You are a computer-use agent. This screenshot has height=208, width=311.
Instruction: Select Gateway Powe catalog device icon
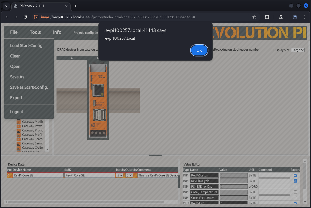pyautogui.click(x=19, y=126)
